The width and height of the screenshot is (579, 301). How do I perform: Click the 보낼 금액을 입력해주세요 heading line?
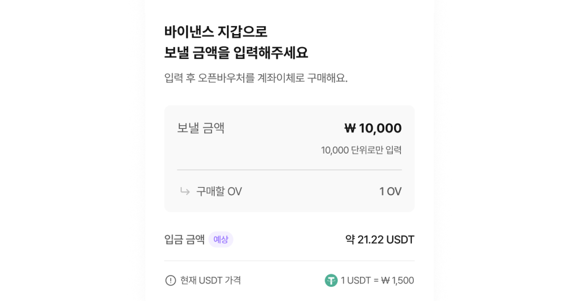(x=236, y=53)
